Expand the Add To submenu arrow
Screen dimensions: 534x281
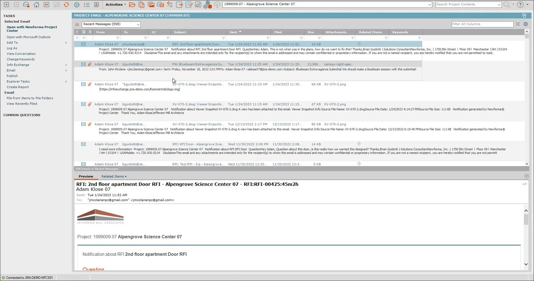(x=66, y=43)
